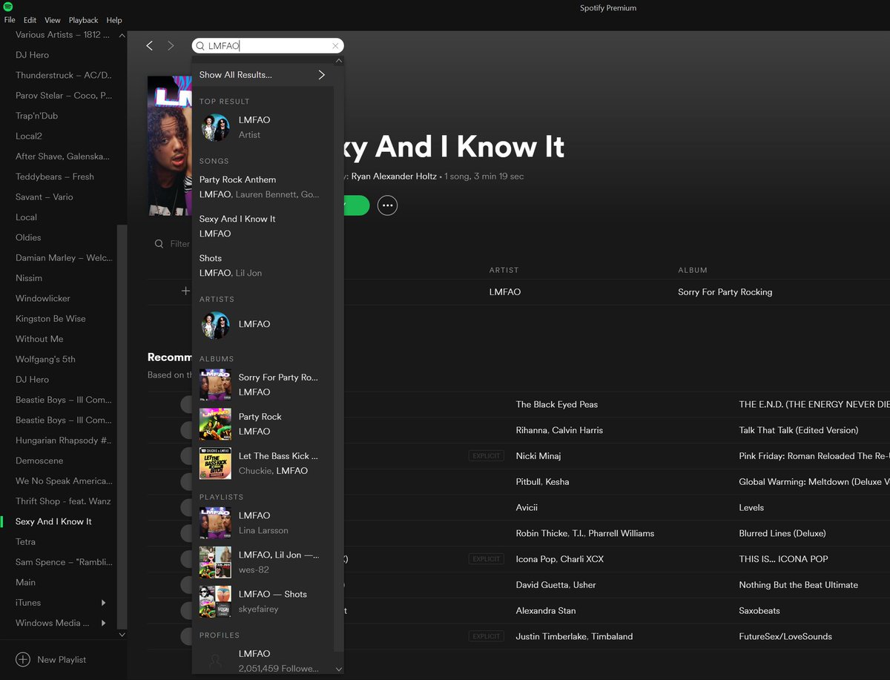Open the LMFAO playlist by Lina Larsson
The height and width of the screenshot is (680, 890).
(x=215, y=523)
